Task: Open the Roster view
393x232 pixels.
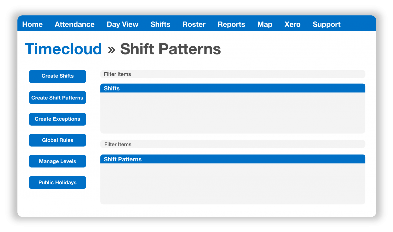Action: (x=194, y=24)
